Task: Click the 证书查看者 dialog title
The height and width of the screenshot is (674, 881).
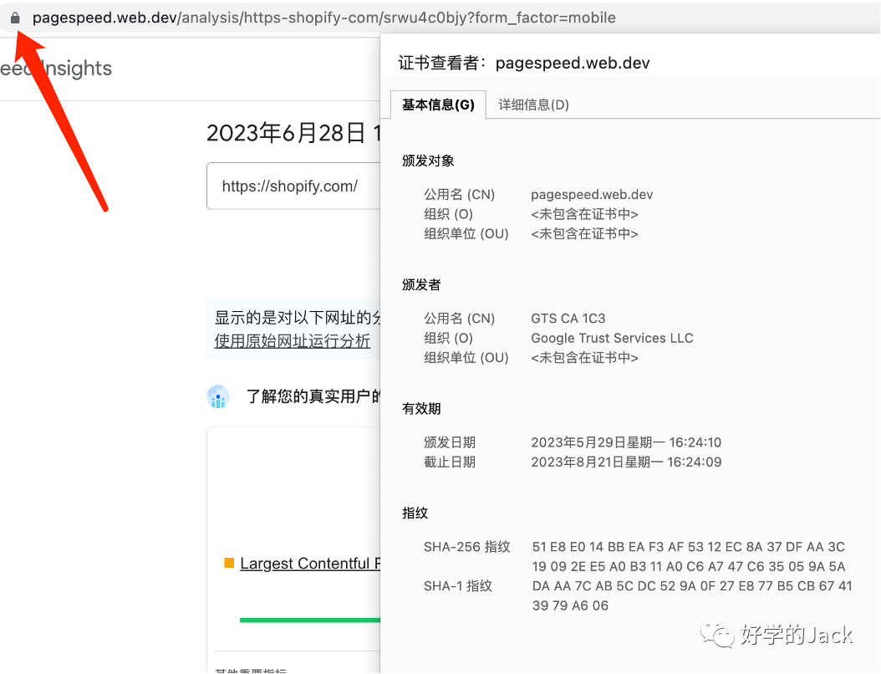Action: click(x=523, y=63)
